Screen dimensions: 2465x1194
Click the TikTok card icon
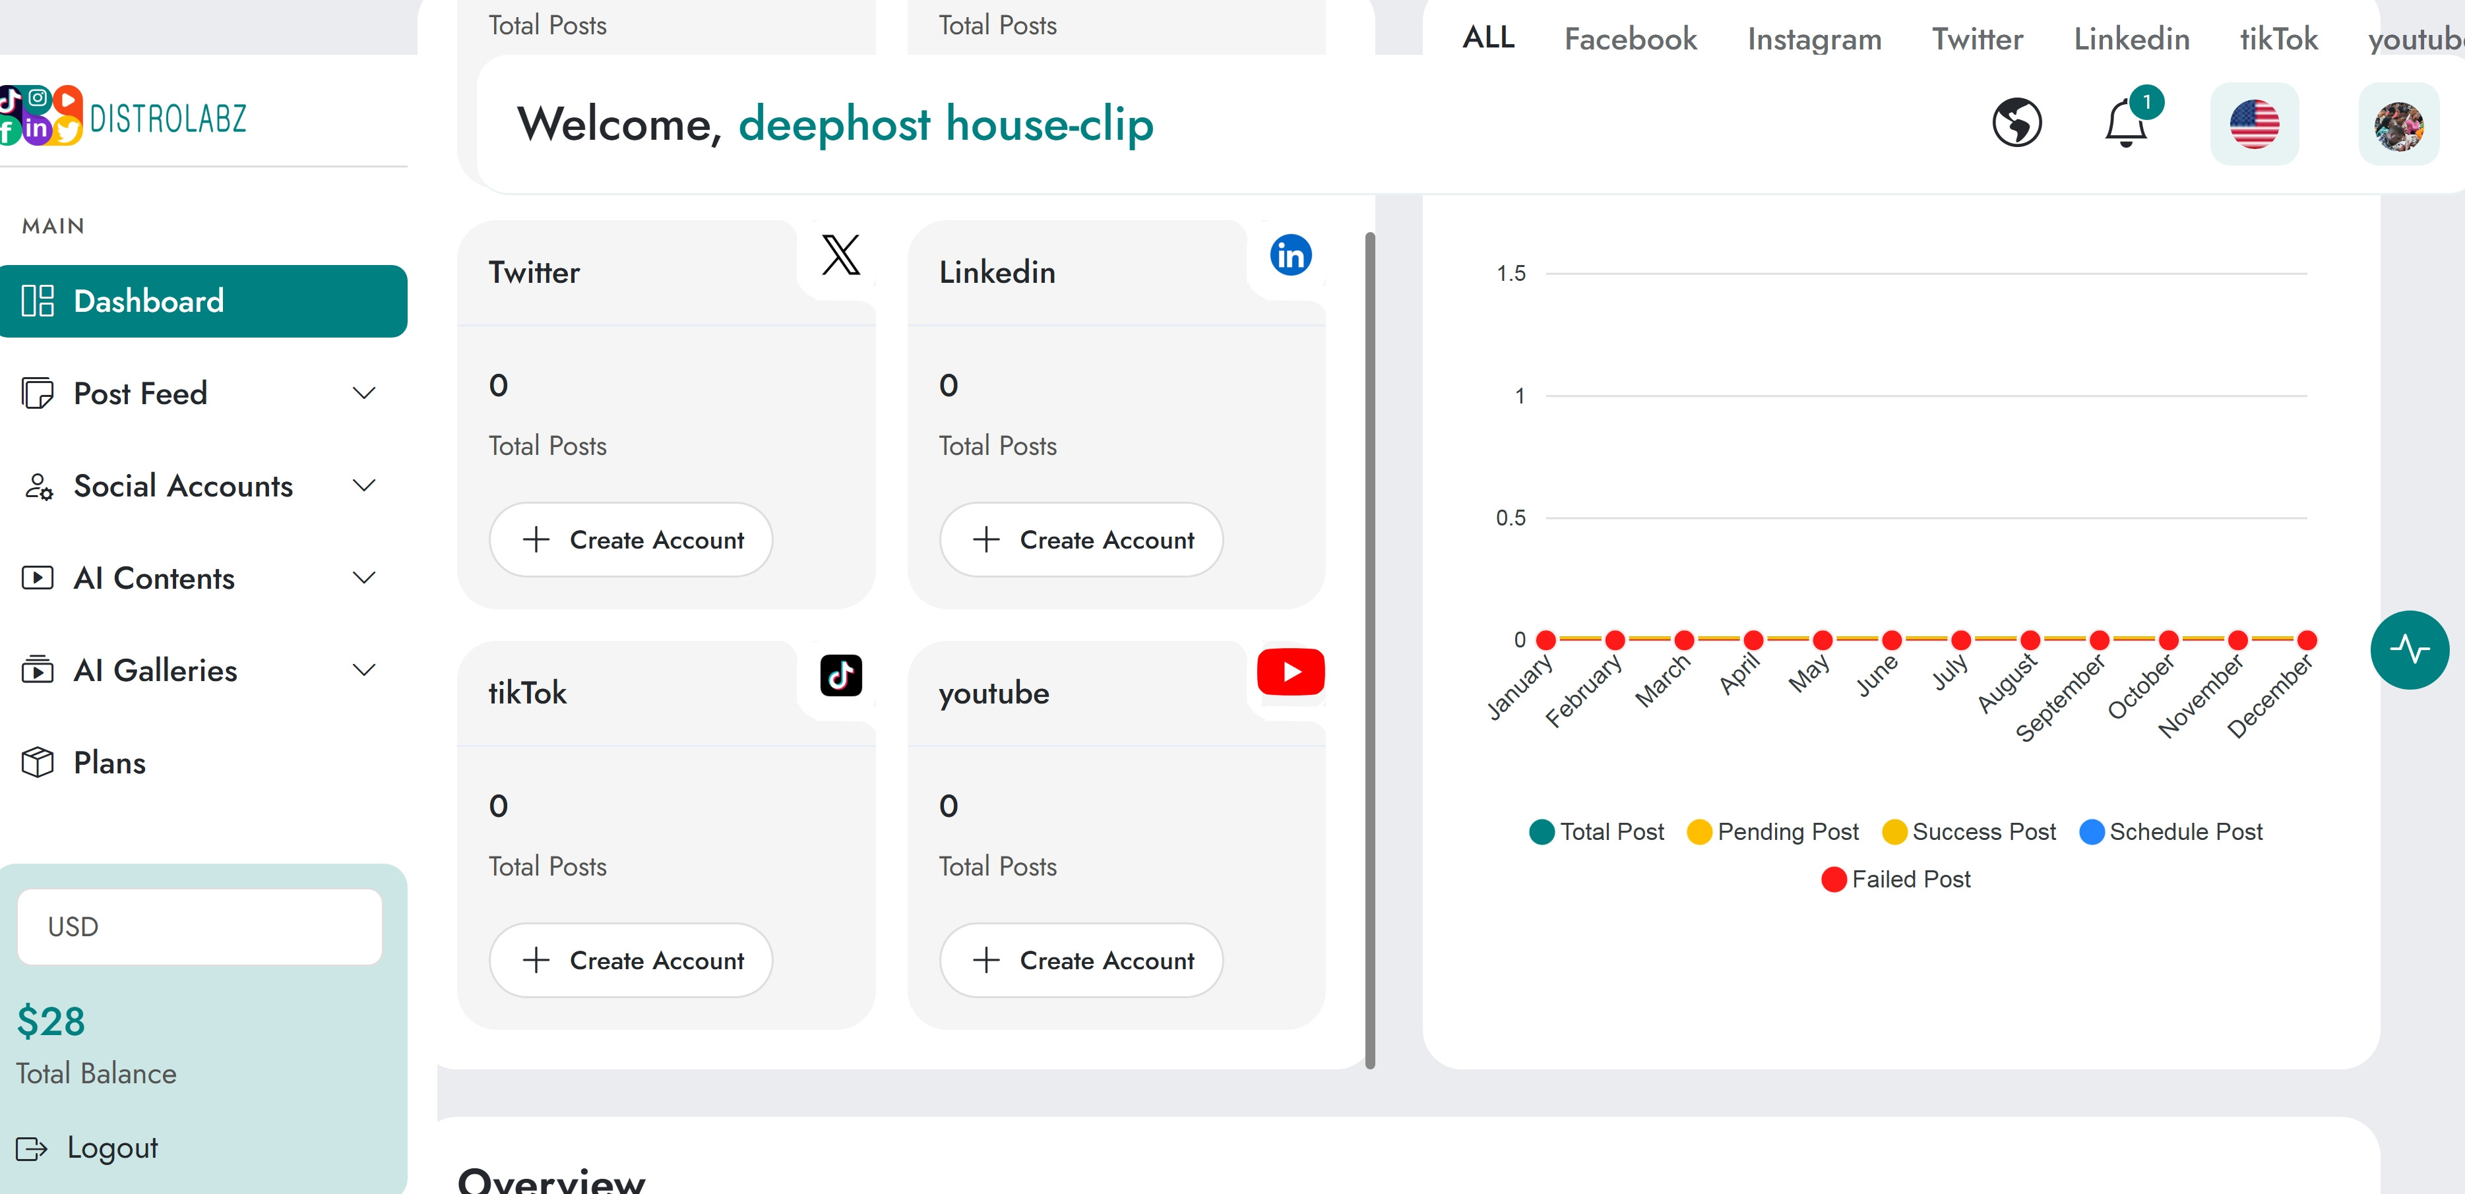pos(840,675)
